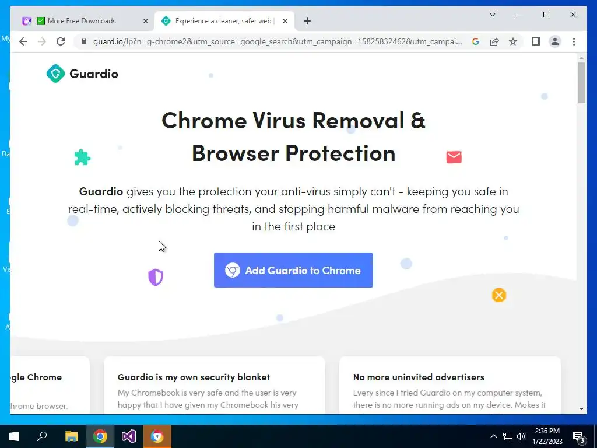Click the Google icon in the address bar
Image resolution: width=597 pixels, height=448 pixels.
coord(476,41)
